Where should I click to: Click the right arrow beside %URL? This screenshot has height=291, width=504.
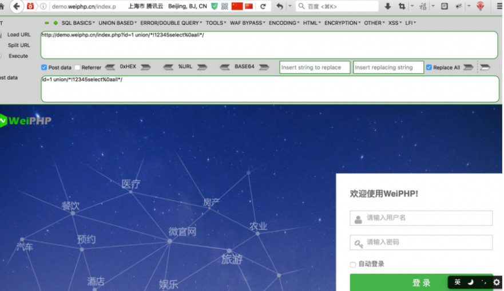tap(202, 67)
